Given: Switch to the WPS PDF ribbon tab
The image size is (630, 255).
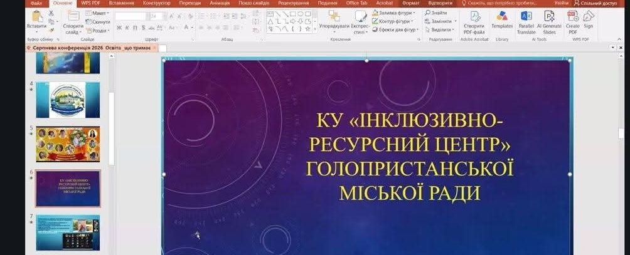Looking at the screenshot, I should tap(91, 3).
